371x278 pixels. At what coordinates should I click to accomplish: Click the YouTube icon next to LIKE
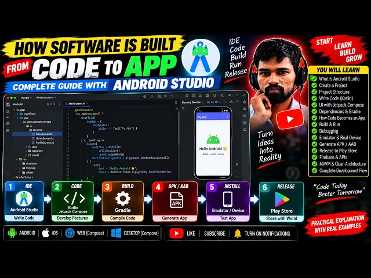click(176, 233)
